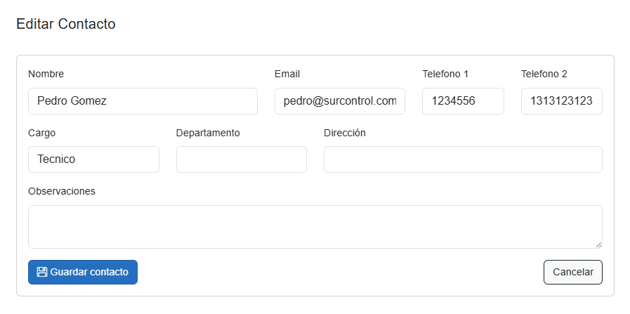Click the Observaciones textarea resize handle
This screenshot has height=314, width=630.
click(598, 244)
